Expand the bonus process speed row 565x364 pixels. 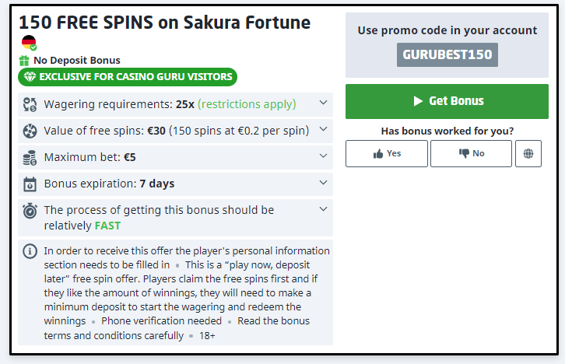click(x=323, y=209)
